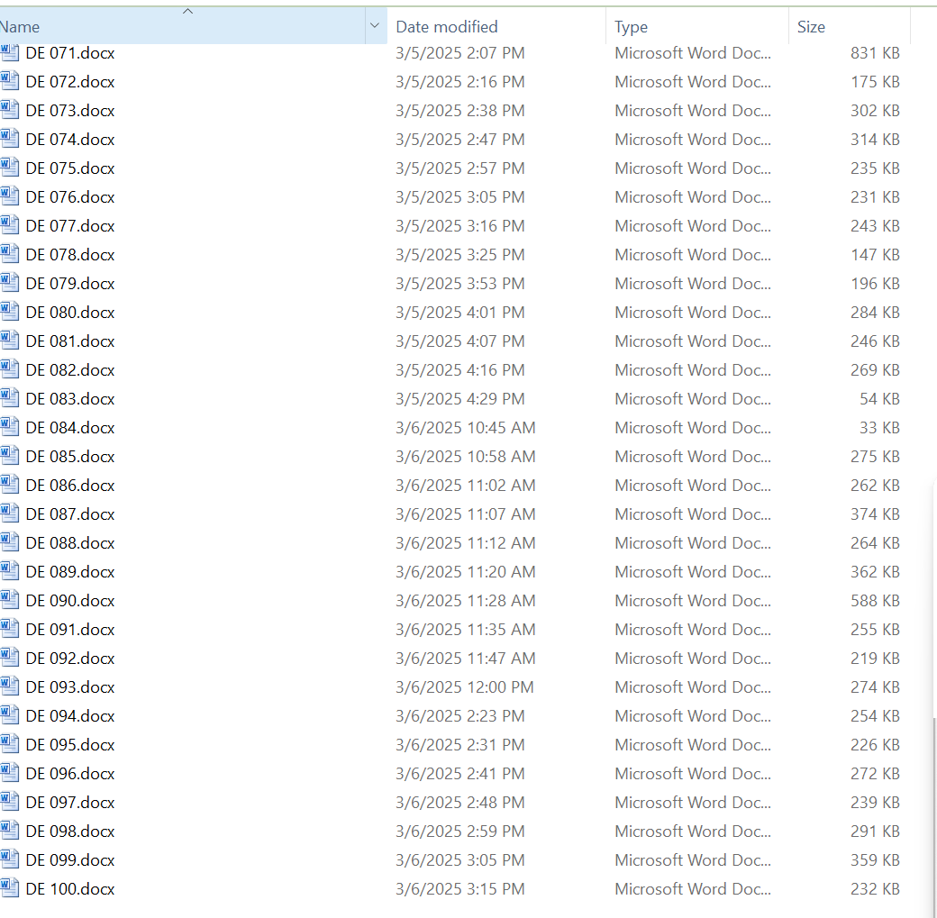Click the Microsoft Word Doc type of DE 086

point(692,486)
